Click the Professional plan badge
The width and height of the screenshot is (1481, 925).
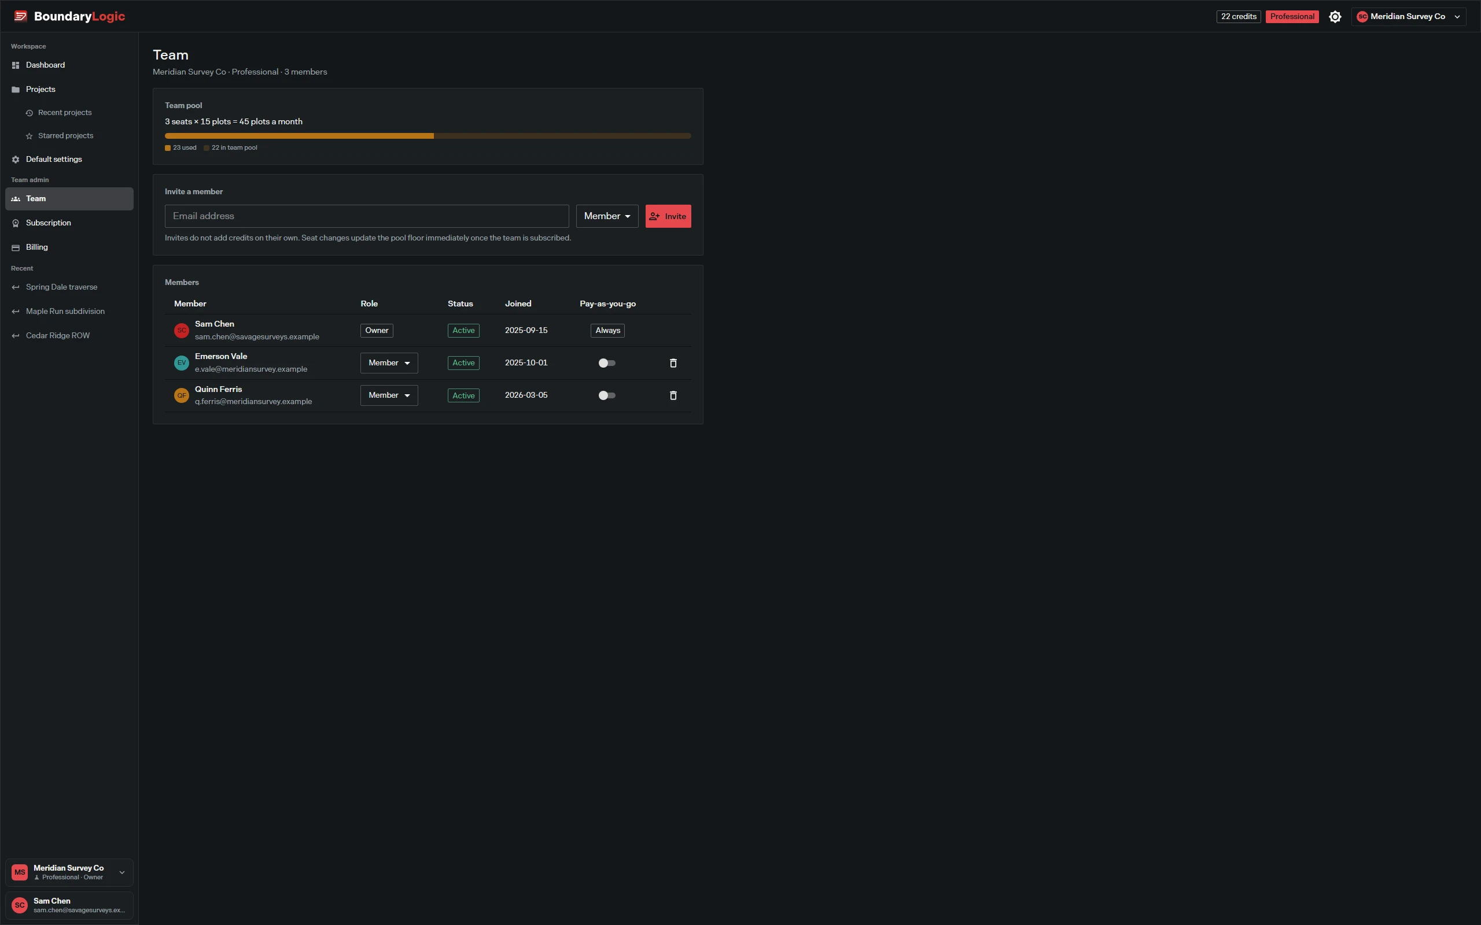point(1292,17)
